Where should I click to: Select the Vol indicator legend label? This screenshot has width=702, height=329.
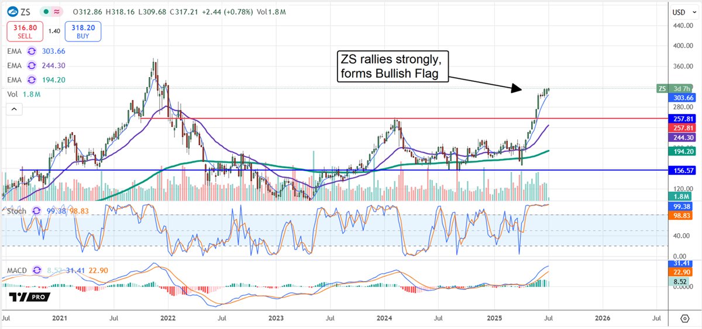(x=11, y=93)
